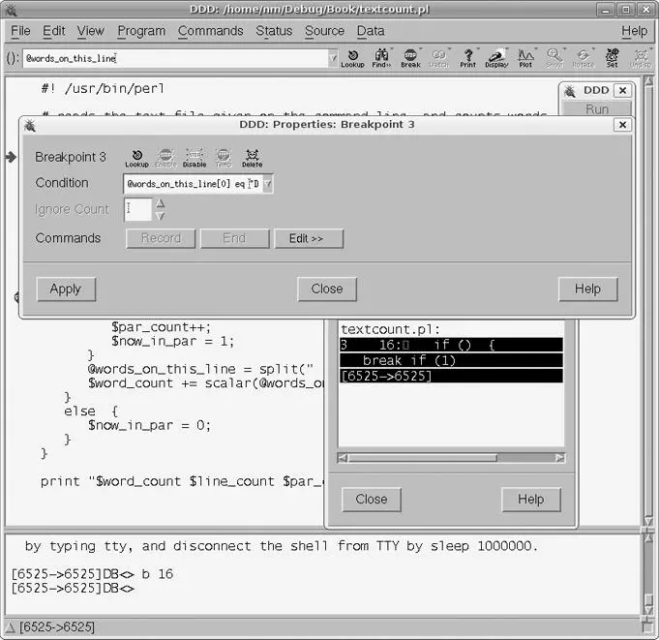Click the Break stop-sign toolbar icon
The height and width of the screenshot is (640, 659).
pyautogui.click(x=410, y=58)
